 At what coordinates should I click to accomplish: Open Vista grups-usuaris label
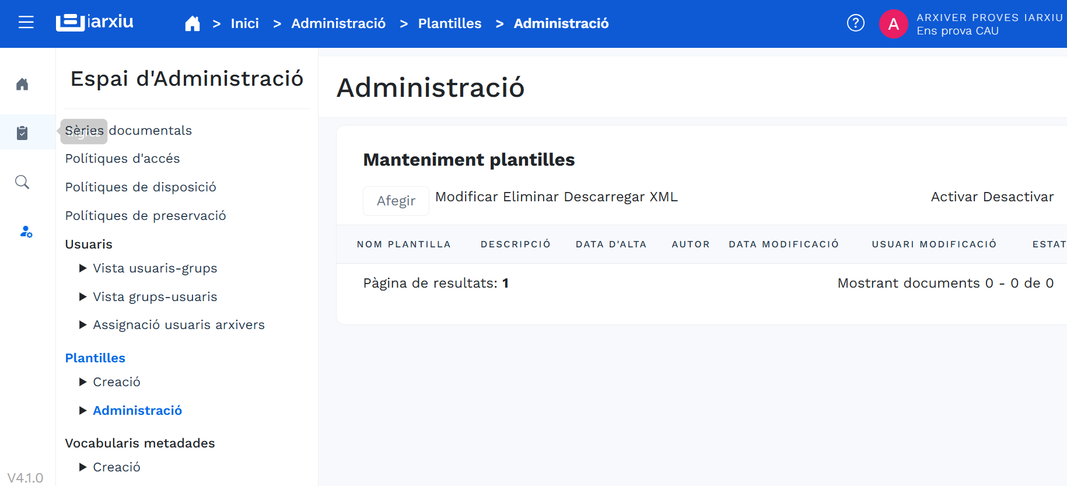click(x=155, y=297)
